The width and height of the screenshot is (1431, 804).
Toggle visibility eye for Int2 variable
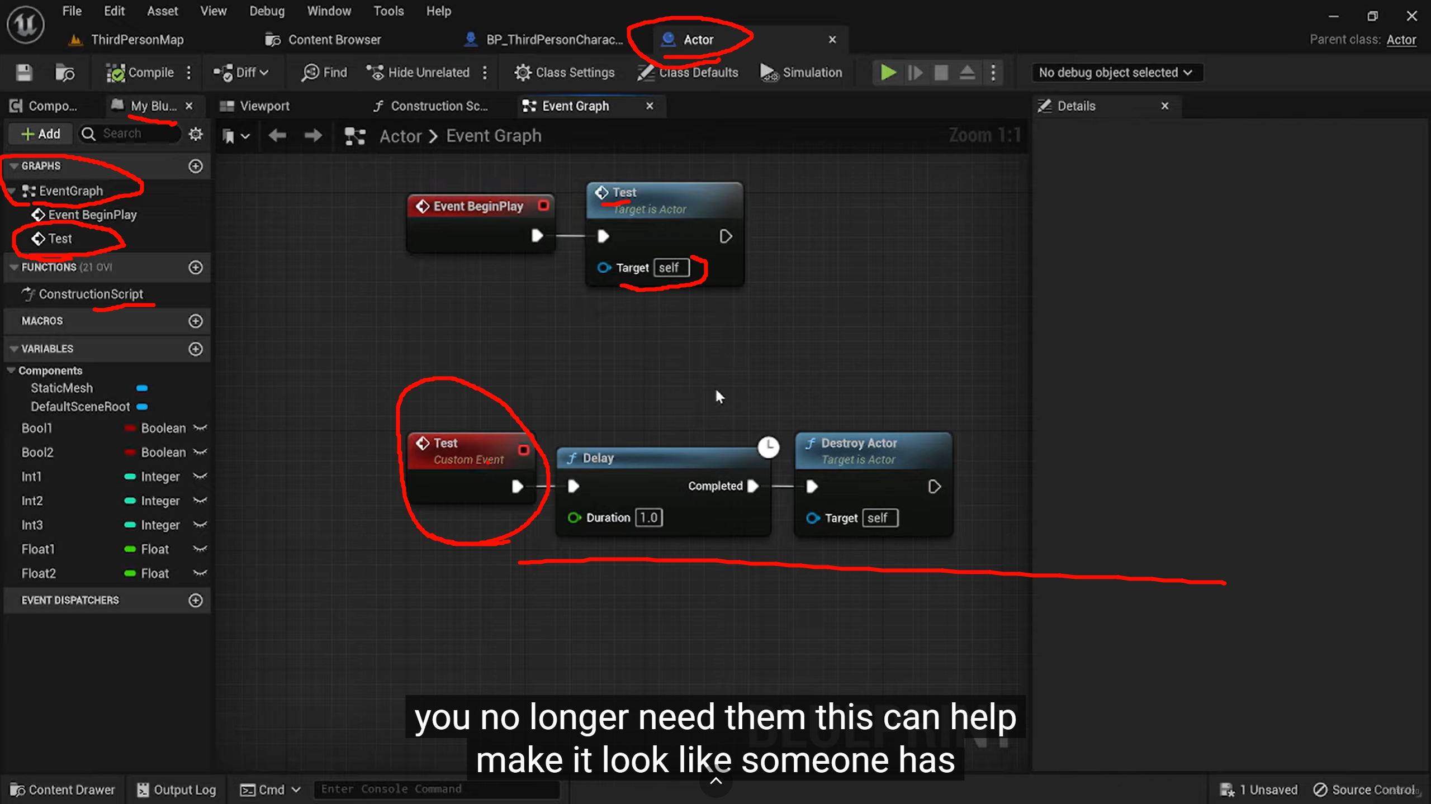[x=200, y=501]
